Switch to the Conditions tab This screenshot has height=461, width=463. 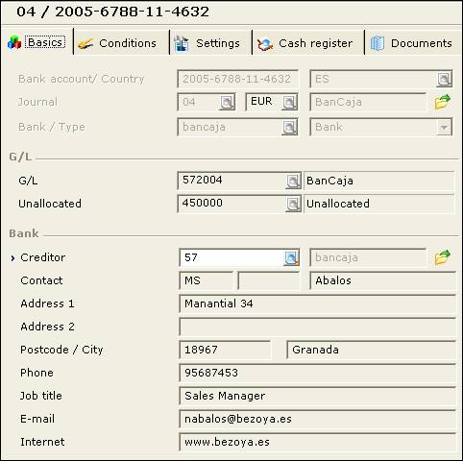pyautogui.click(x=117, y=43)
